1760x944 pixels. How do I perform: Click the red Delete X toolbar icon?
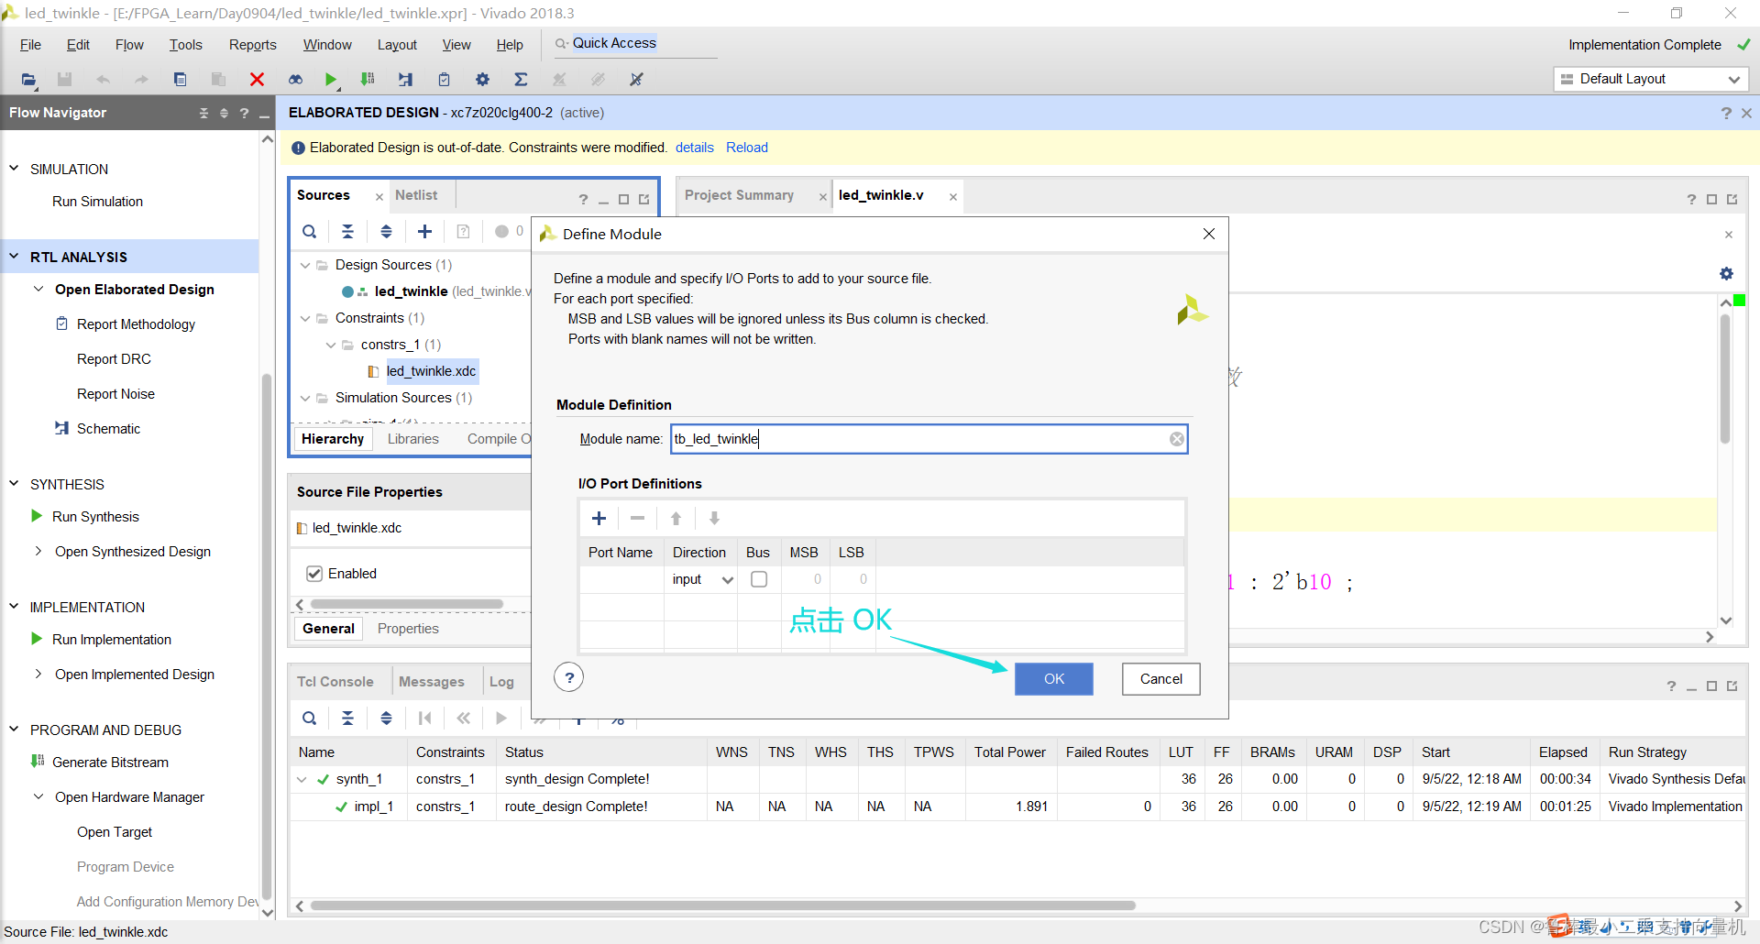tap(257, 80)
